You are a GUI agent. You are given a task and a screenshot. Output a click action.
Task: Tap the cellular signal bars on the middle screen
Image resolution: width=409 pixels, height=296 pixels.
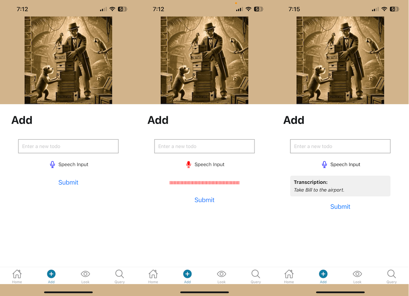pos(239,9)
